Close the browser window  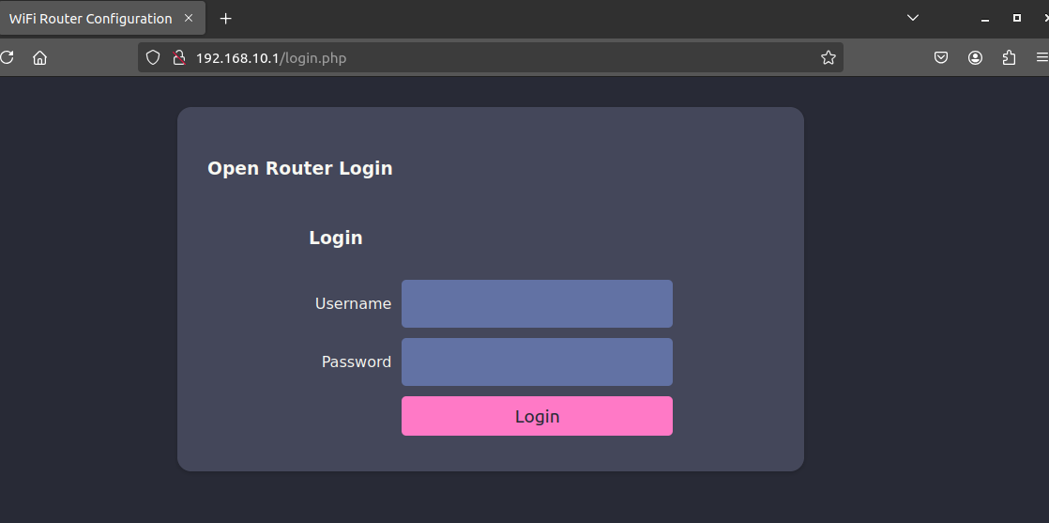click(x=1044, y=18)
